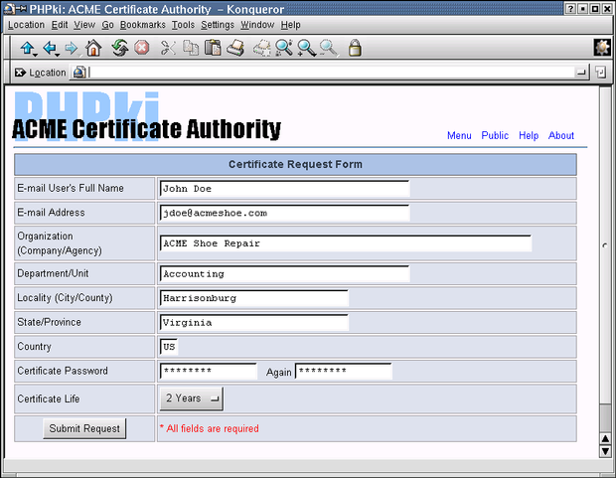Click the Go button beside location bar

click(600, 73)
